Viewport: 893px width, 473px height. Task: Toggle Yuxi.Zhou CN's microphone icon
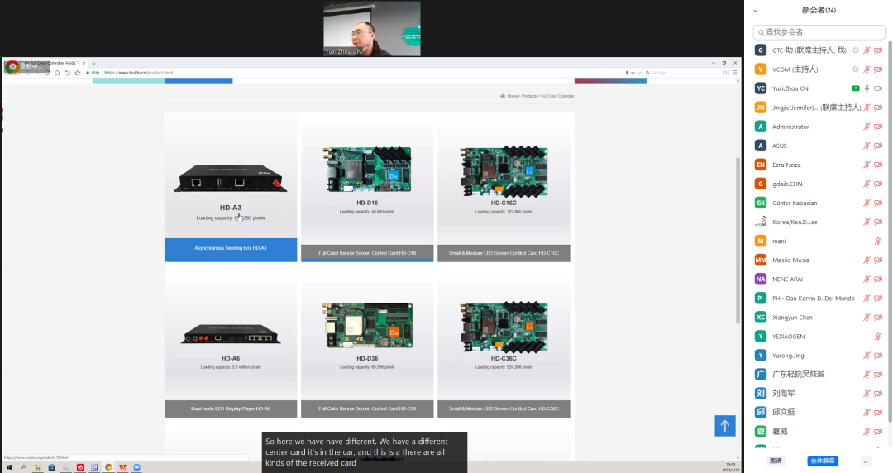(x=867, y=88)
